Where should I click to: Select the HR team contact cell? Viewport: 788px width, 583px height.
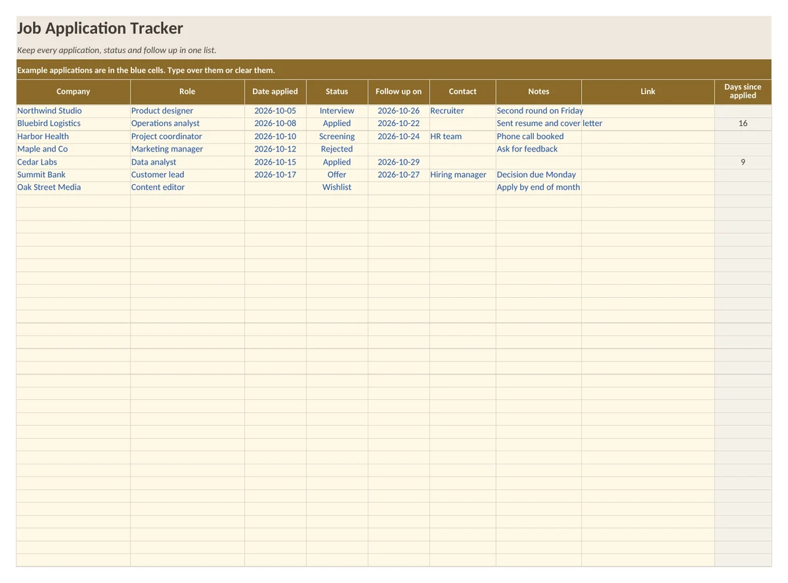click(x=463, y=136)
